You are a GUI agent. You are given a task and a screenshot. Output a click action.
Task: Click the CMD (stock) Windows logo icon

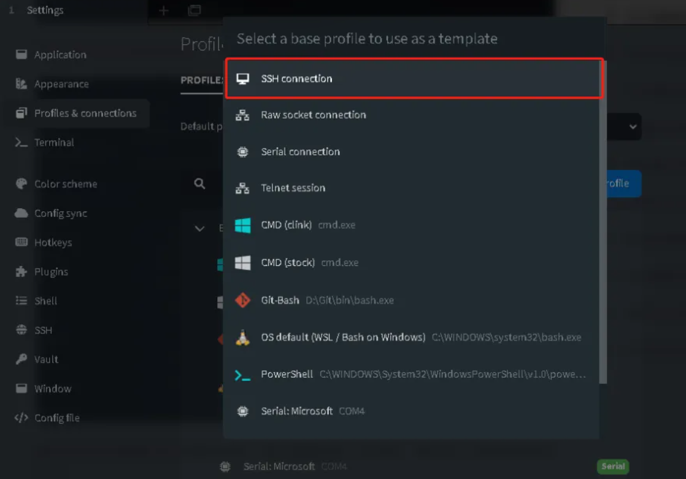[x=243, y=263]
